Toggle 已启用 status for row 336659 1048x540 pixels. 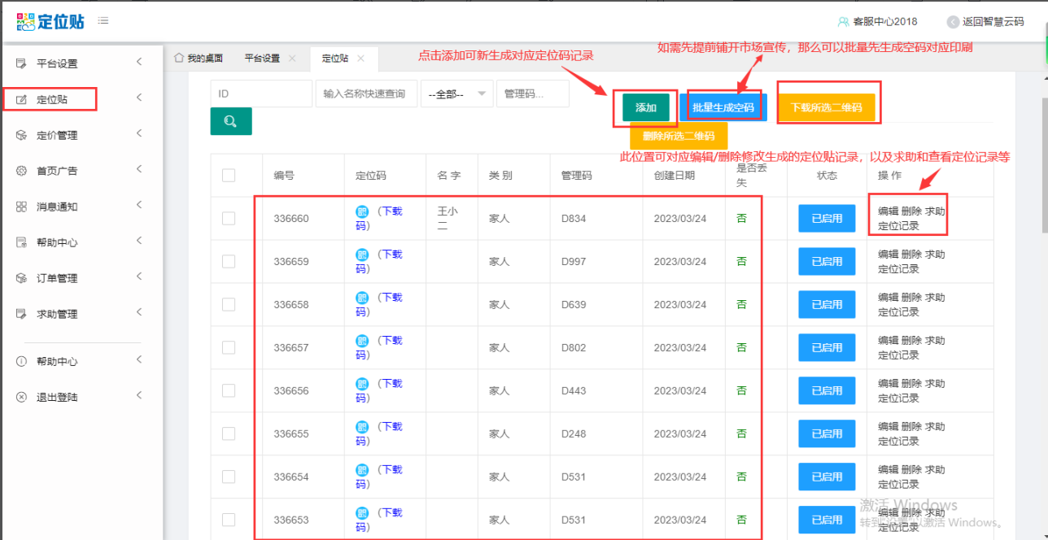(827, 262)
